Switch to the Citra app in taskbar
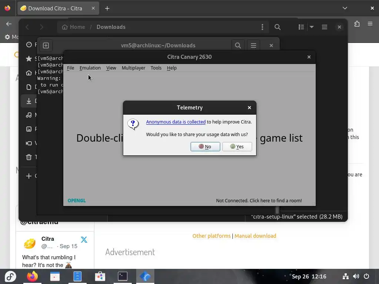 point(145,277)
